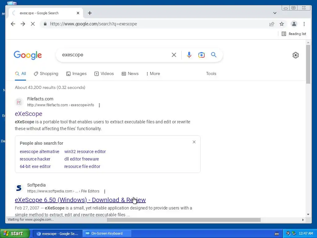
Task: Open options for the Filefacts.com result
Action: click(x=99, y=105)
